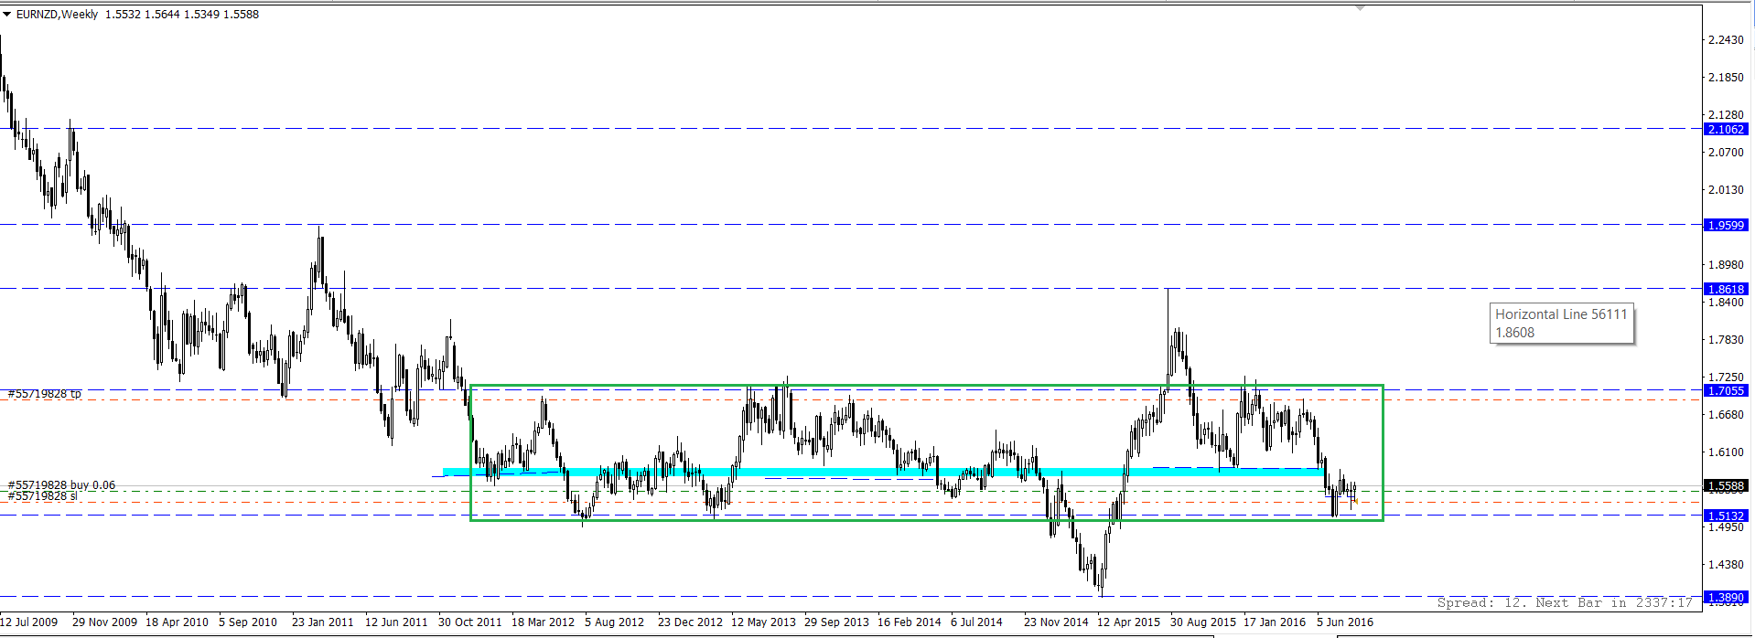The width and height of the screenshot is (1755, 638).
Task: Select the #55719828 sl order label
Action: pos(43,496)
